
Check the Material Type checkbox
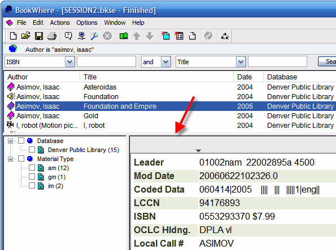(21, 159)
